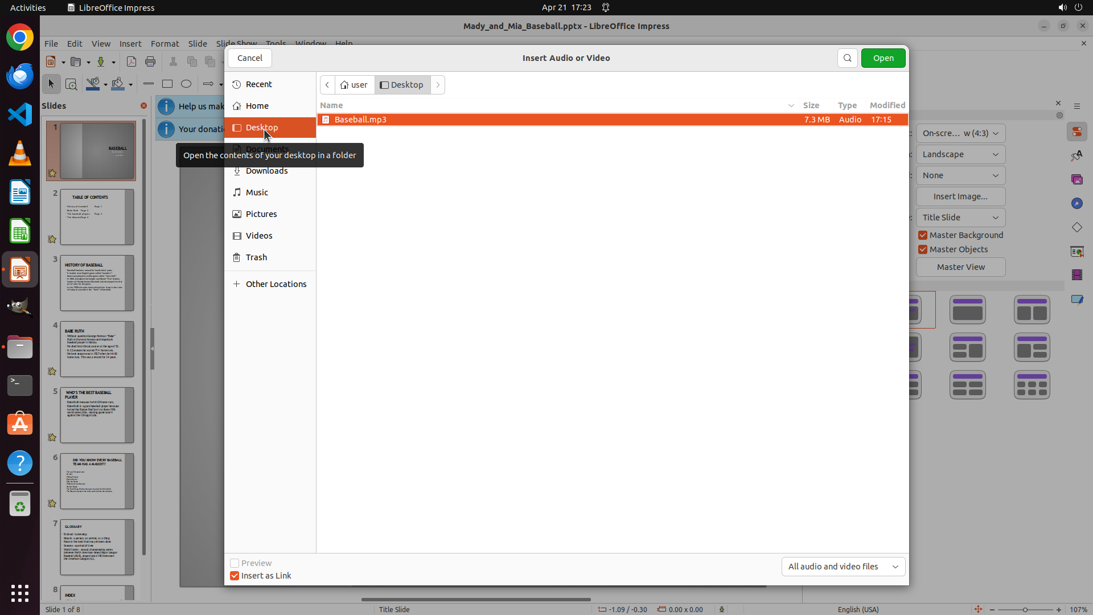
Task: Uncheck Insert as Link checkbox
Action: 235,576
